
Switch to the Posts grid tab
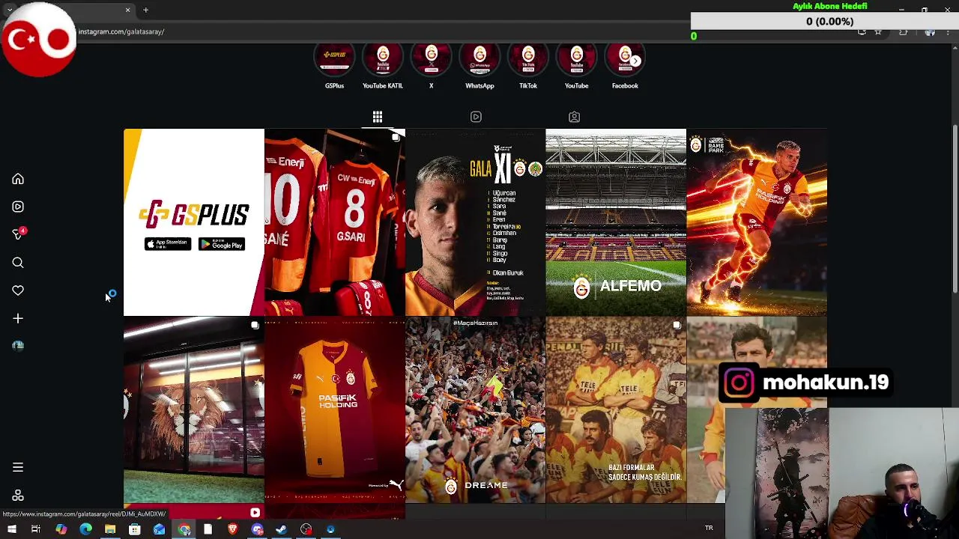378,117
